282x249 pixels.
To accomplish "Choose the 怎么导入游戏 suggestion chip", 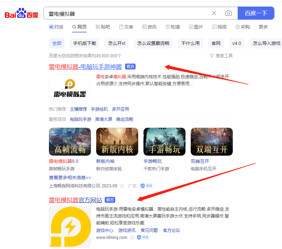I will click(x=266, y=43).
